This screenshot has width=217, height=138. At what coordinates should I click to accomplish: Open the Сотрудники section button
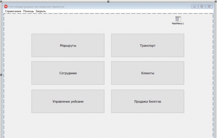tap(68, 73)
